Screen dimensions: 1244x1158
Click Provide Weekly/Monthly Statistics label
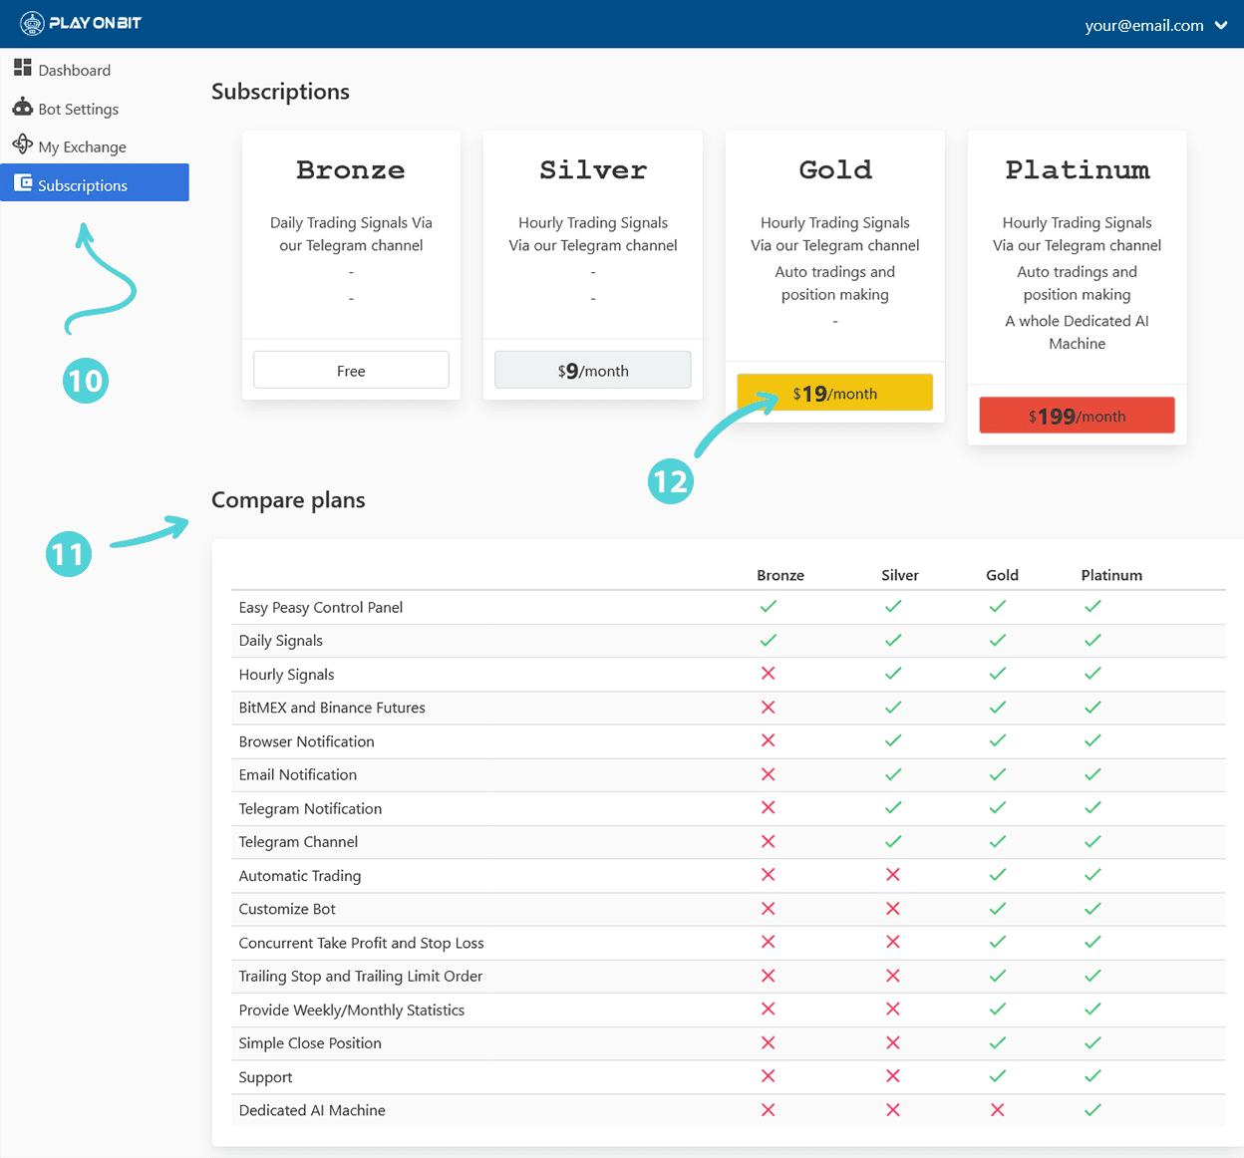tap(352, 1011)
